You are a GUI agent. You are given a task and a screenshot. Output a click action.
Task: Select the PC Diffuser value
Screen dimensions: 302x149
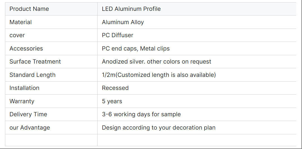point(117,35)
